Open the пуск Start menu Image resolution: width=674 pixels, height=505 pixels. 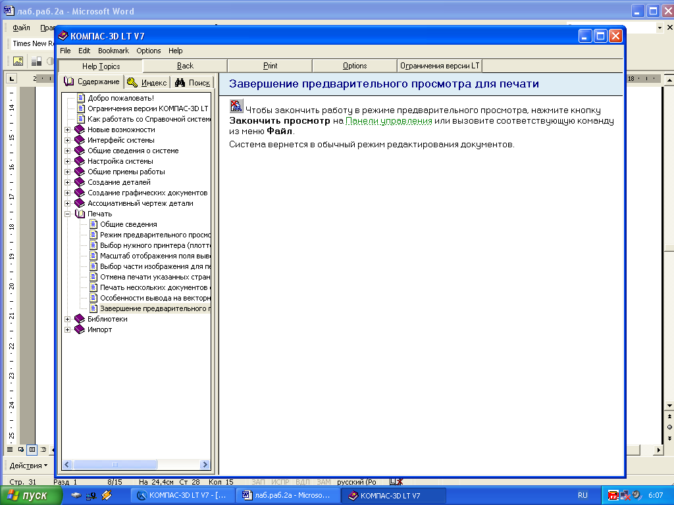tap(31, 496)
